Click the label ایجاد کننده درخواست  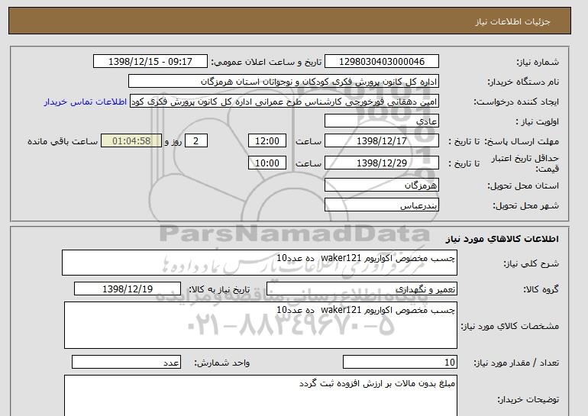tap(516, 102)
